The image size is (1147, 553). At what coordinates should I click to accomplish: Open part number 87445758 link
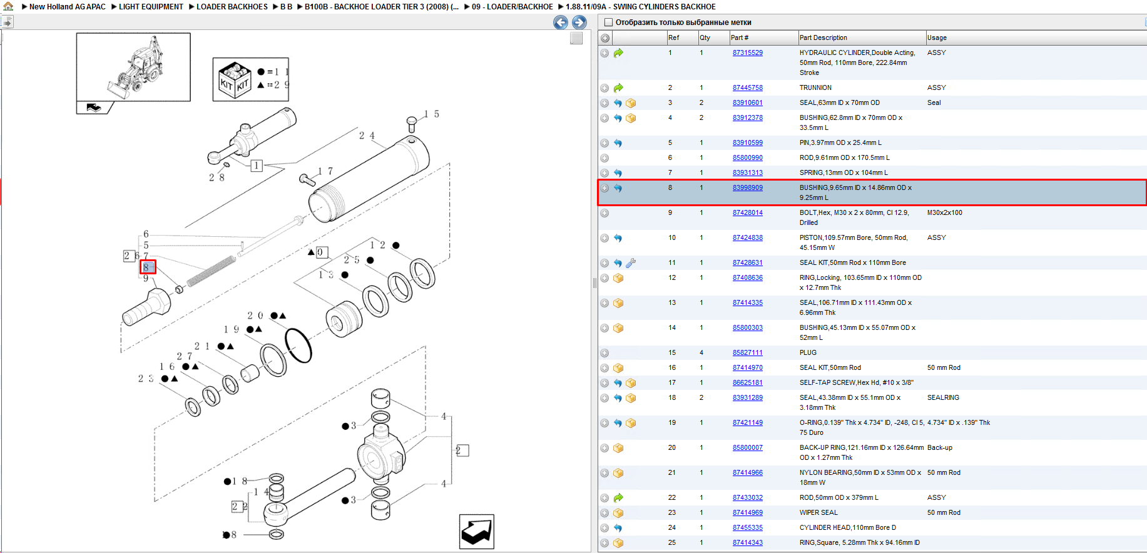748,88
